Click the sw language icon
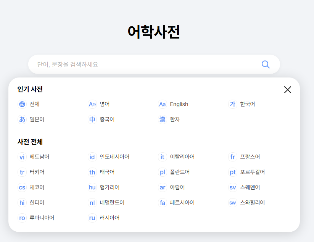Image resolution: width=314 pixels, height=242 pixels. 233,203
